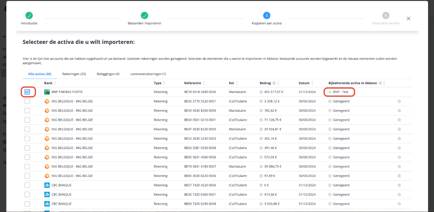434x212 pixels.
Task: Click the Mandataire role on row BE47 3630 8220 0000
Action: [237, 129]
